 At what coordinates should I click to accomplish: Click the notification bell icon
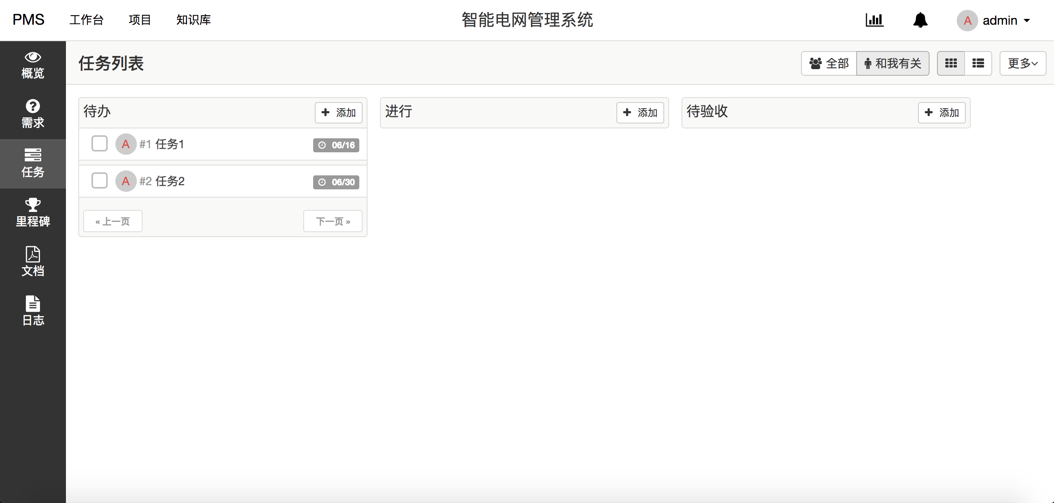coord(920,20)
